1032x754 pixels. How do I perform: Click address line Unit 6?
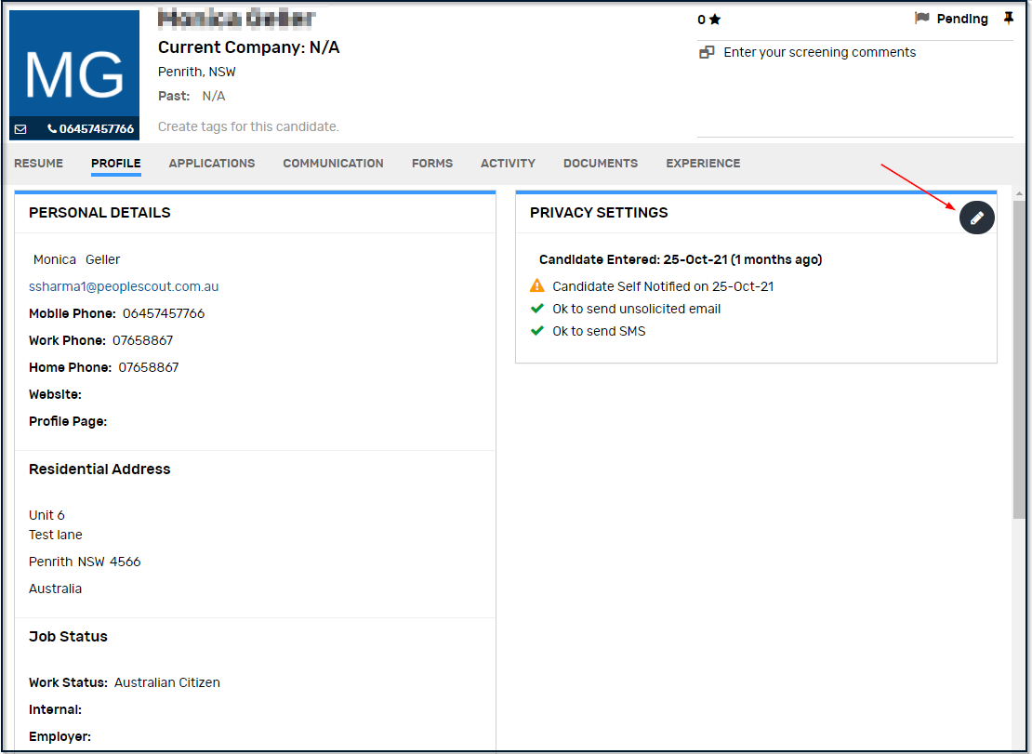tap(46, 514)
